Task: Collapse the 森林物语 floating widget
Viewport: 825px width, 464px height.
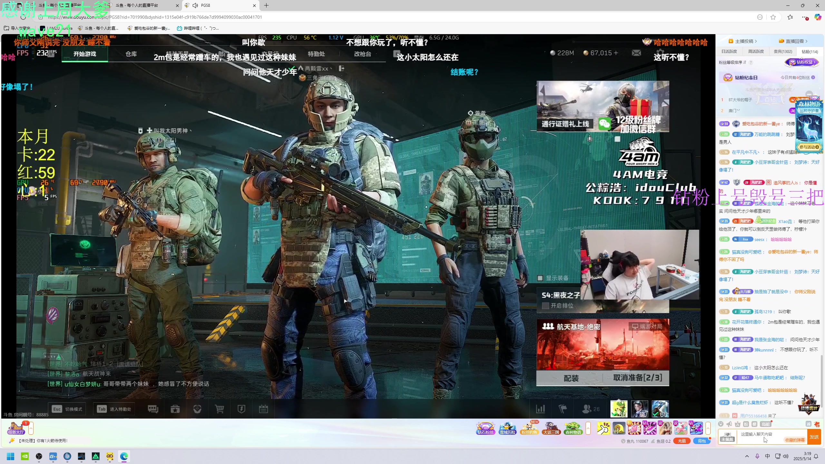Action: (809, 94)
